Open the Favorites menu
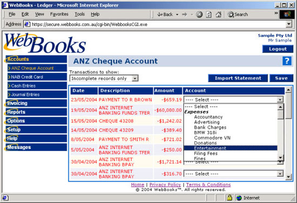297x203 pixels. click(x=59, y=14)
